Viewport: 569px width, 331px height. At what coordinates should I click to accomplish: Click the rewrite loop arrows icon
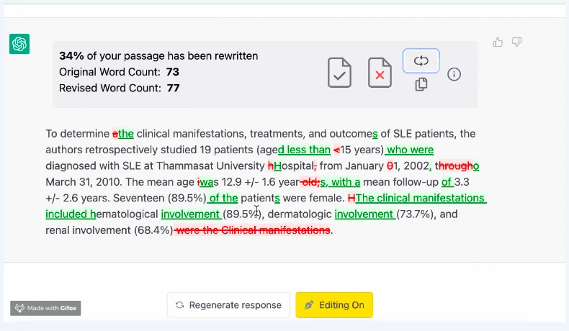(421, 61)
